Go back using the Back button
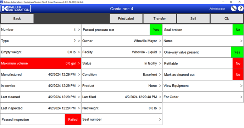The height and width of the screenshot is (128, 244). (17, 18)
